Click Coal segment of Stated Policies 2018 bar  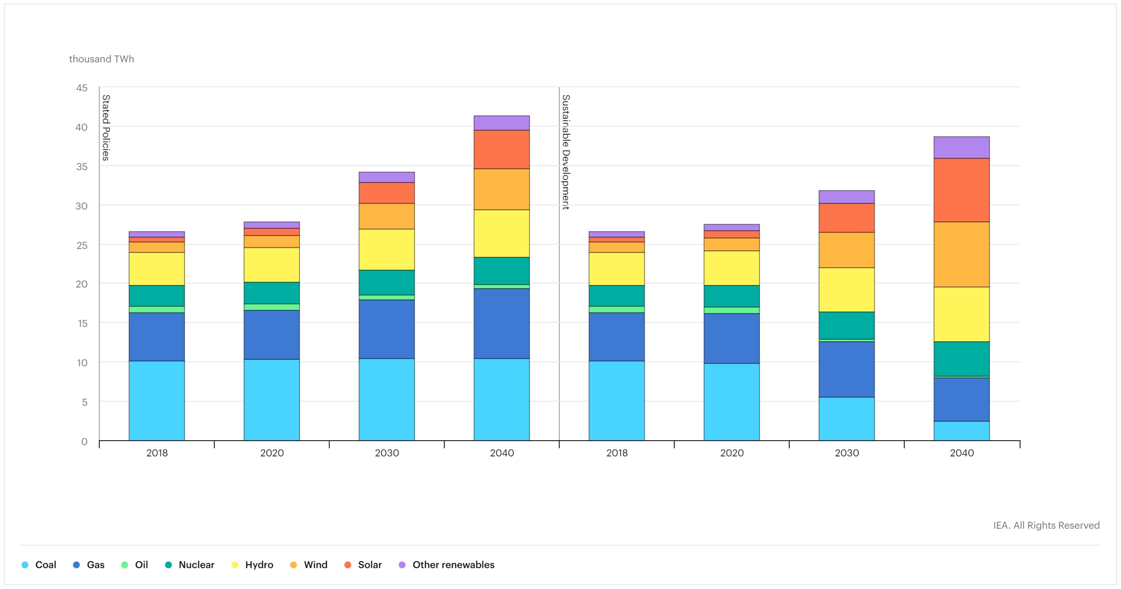[156, 400]
